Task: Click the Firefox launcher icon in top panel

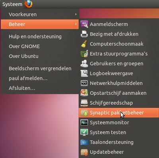Action: coord(29,4)
